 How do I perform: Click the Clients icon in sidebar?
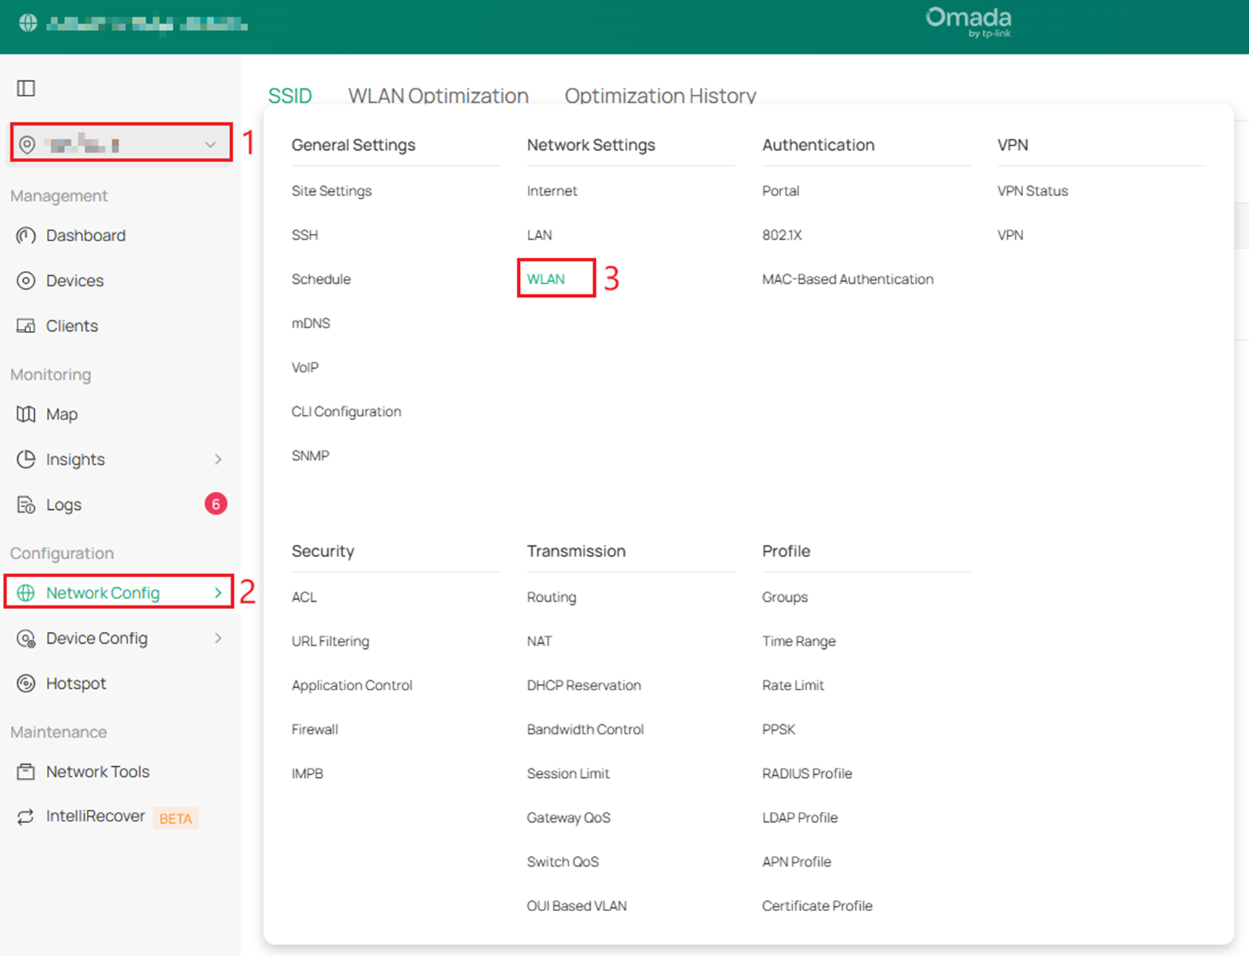[26, 326]
